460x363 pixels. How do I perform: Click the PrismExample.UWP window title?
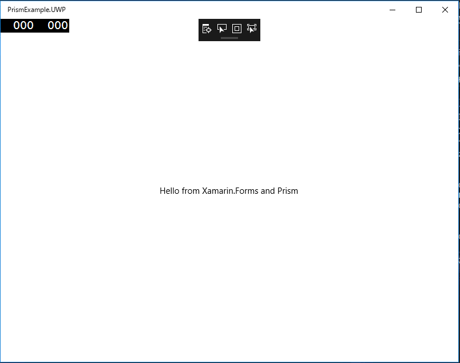click(37, 10)
